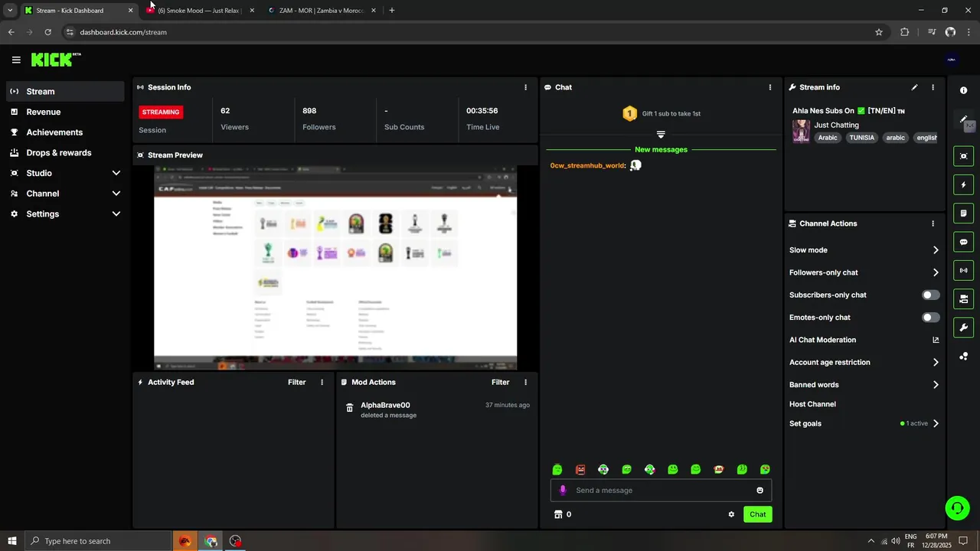Click the 0cw_streamhub_world username in chat

click(x=587, y=165)
